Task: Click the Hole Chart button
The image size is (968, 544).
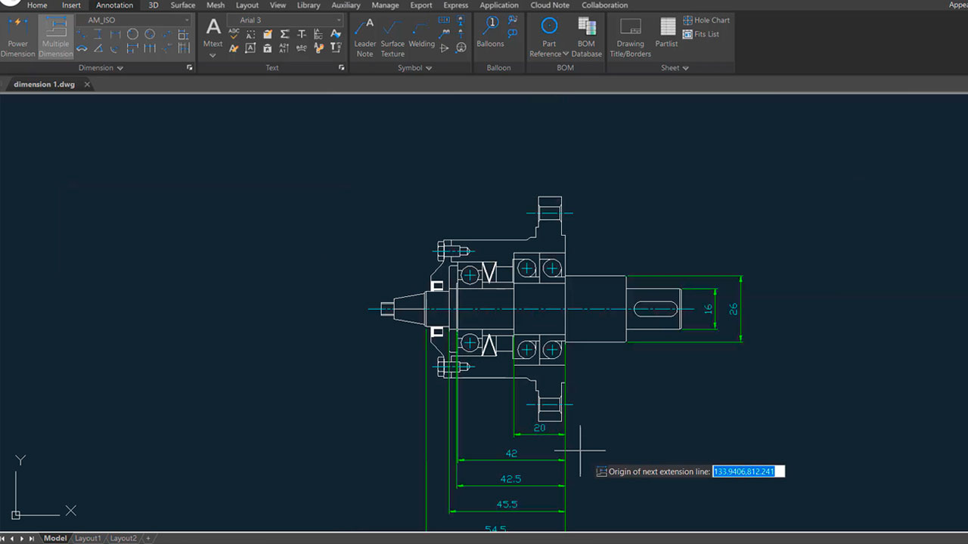Action: click(706, 20)
